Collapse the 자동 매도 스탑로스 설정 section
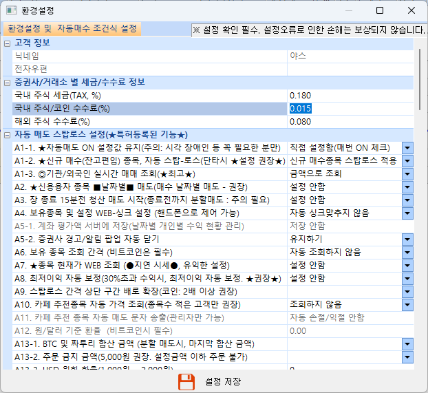The height and width of the screenshot is (393, 428). click(x=7, y=134)
